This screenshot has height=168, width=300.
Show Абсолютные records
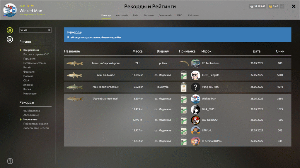(31, 115)
